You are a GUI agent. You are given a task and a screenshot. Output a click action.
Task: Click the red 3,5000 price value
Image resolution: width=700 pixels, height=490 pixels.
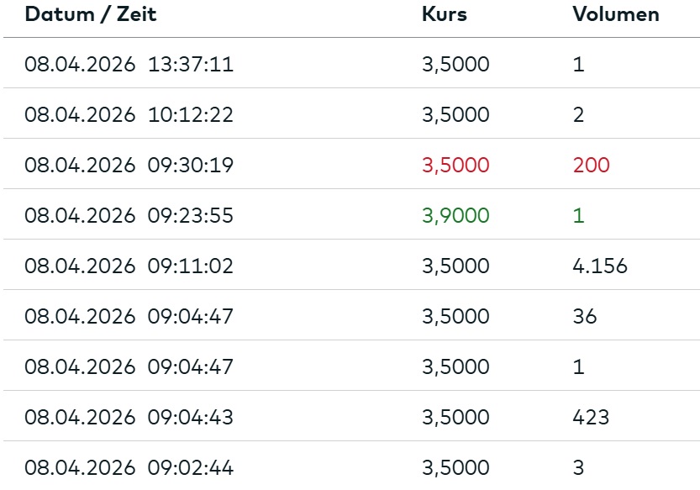pos(455,166)
